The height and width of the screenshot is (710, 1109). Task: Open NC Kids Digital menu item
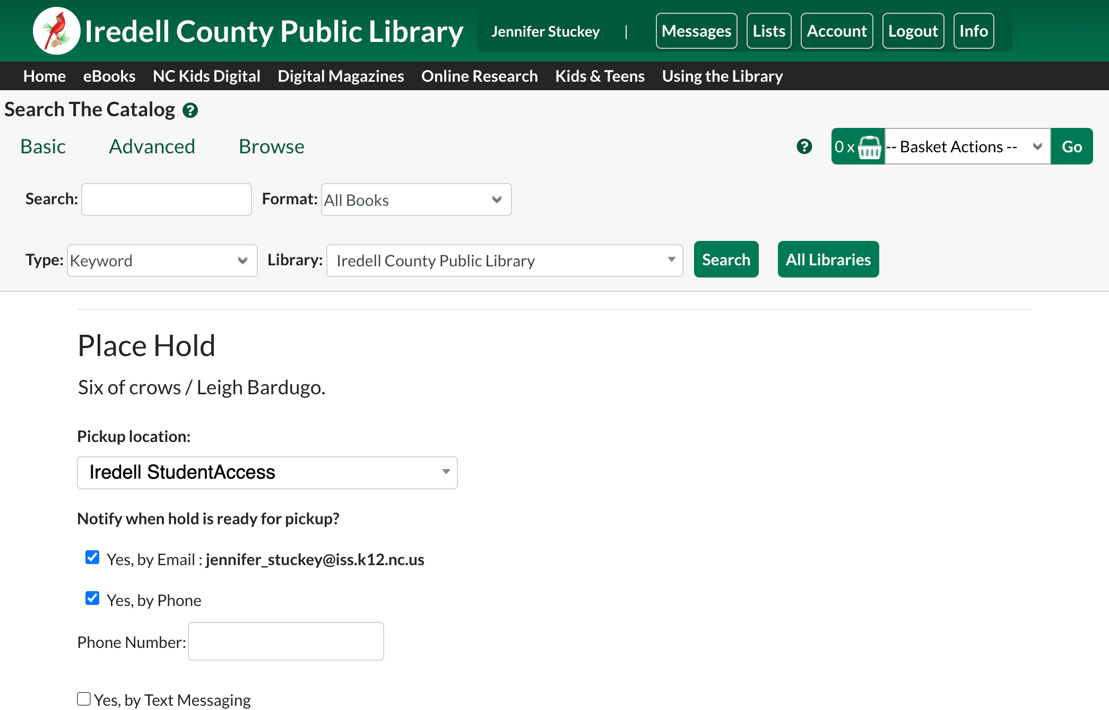pos(206,76)
